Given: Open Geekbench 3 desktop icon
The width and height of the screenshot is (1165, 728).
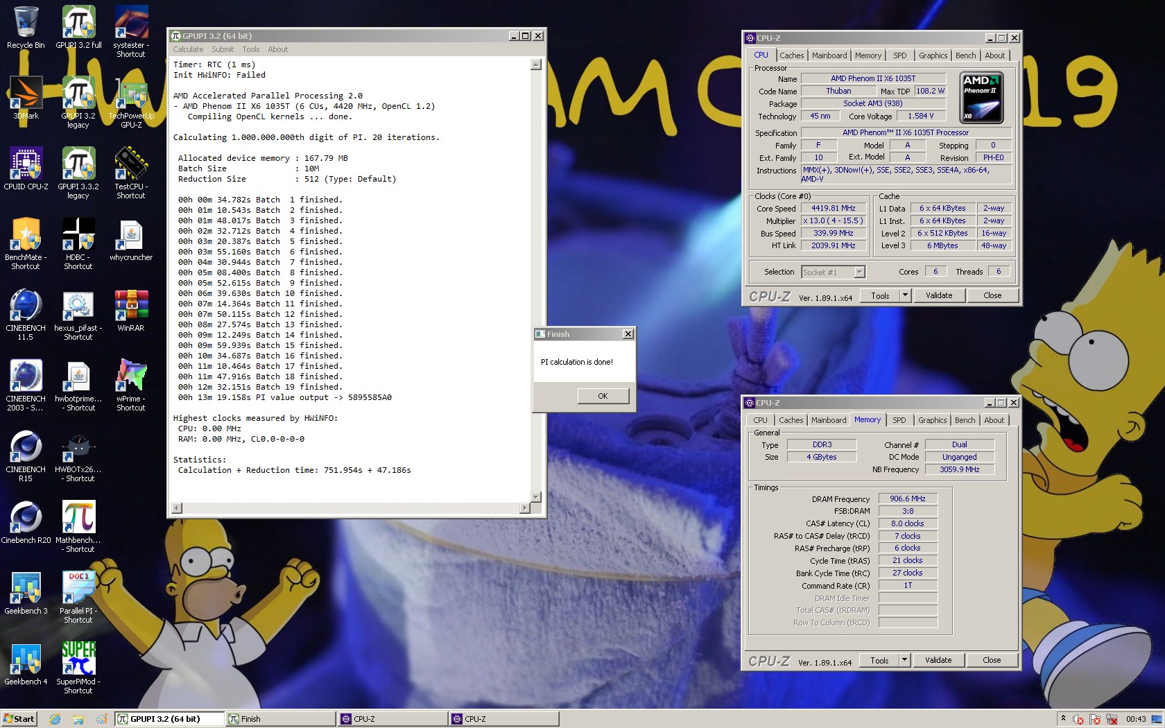Looking at the screenshot, I should pyautogui.click(x=26, y=593).
